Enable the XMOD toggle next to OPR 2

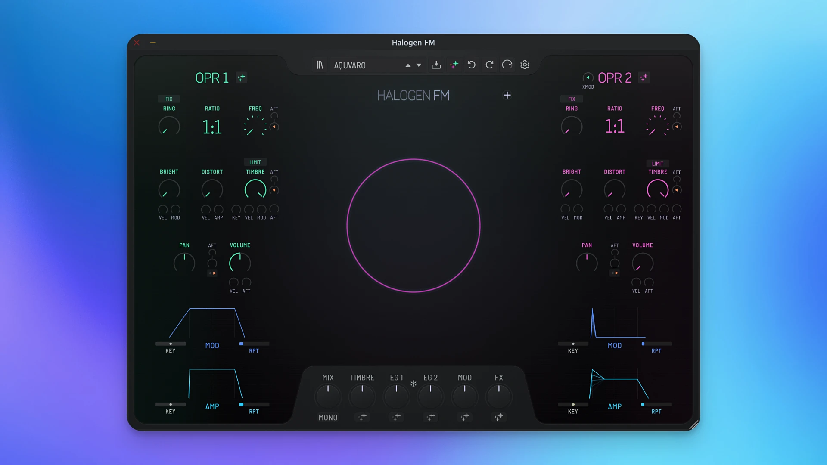click(x=588, y=77)
